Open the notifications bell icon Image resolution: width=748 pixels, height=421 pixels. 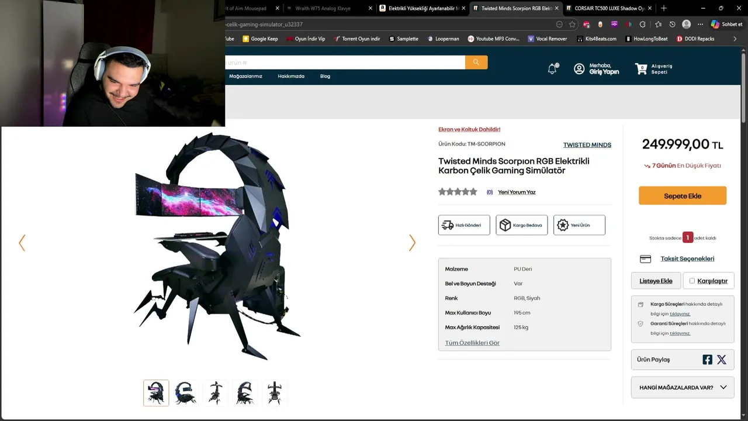pos(552,69)
